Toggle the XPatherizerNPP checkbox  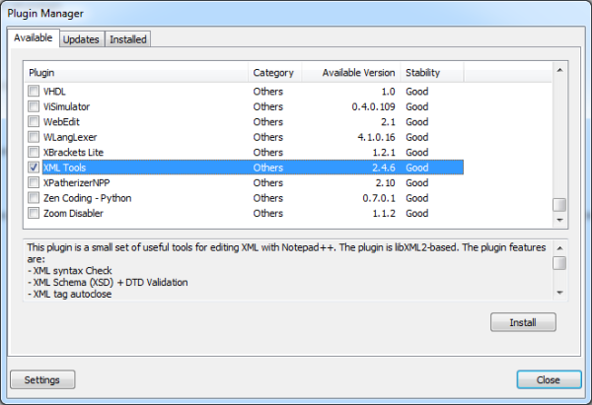pos(34,183)
